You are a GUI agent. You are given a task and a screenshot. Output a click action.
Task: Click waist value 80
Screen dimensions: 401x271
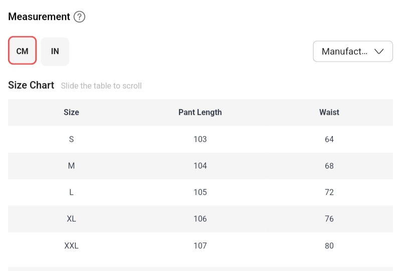point(329,245)
